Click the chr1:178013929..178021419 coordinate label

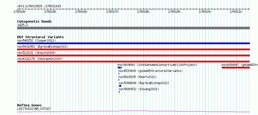[x=39, y=6]
